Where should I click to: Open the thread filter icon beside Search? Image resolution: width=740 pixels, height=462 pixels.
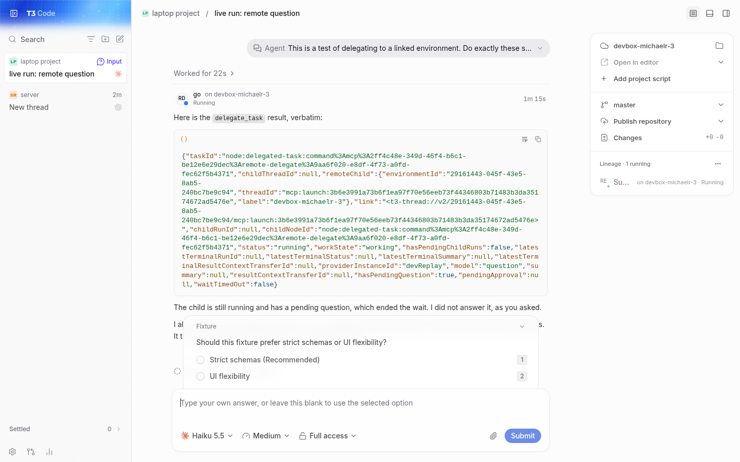[x=91, y=39]
